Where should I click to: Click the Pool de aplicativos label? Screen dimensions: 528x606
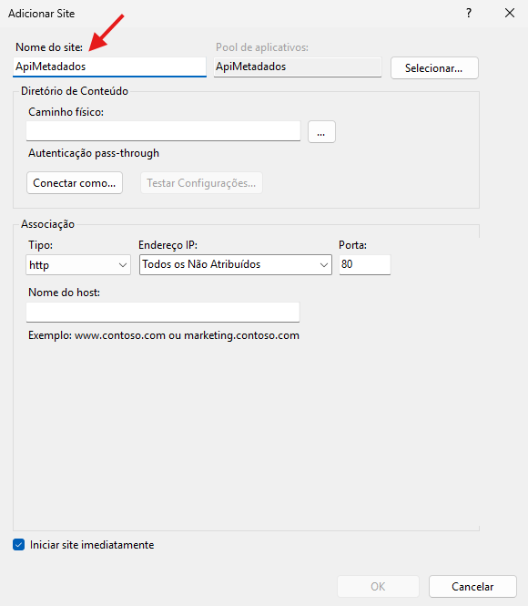click(262, 47)
